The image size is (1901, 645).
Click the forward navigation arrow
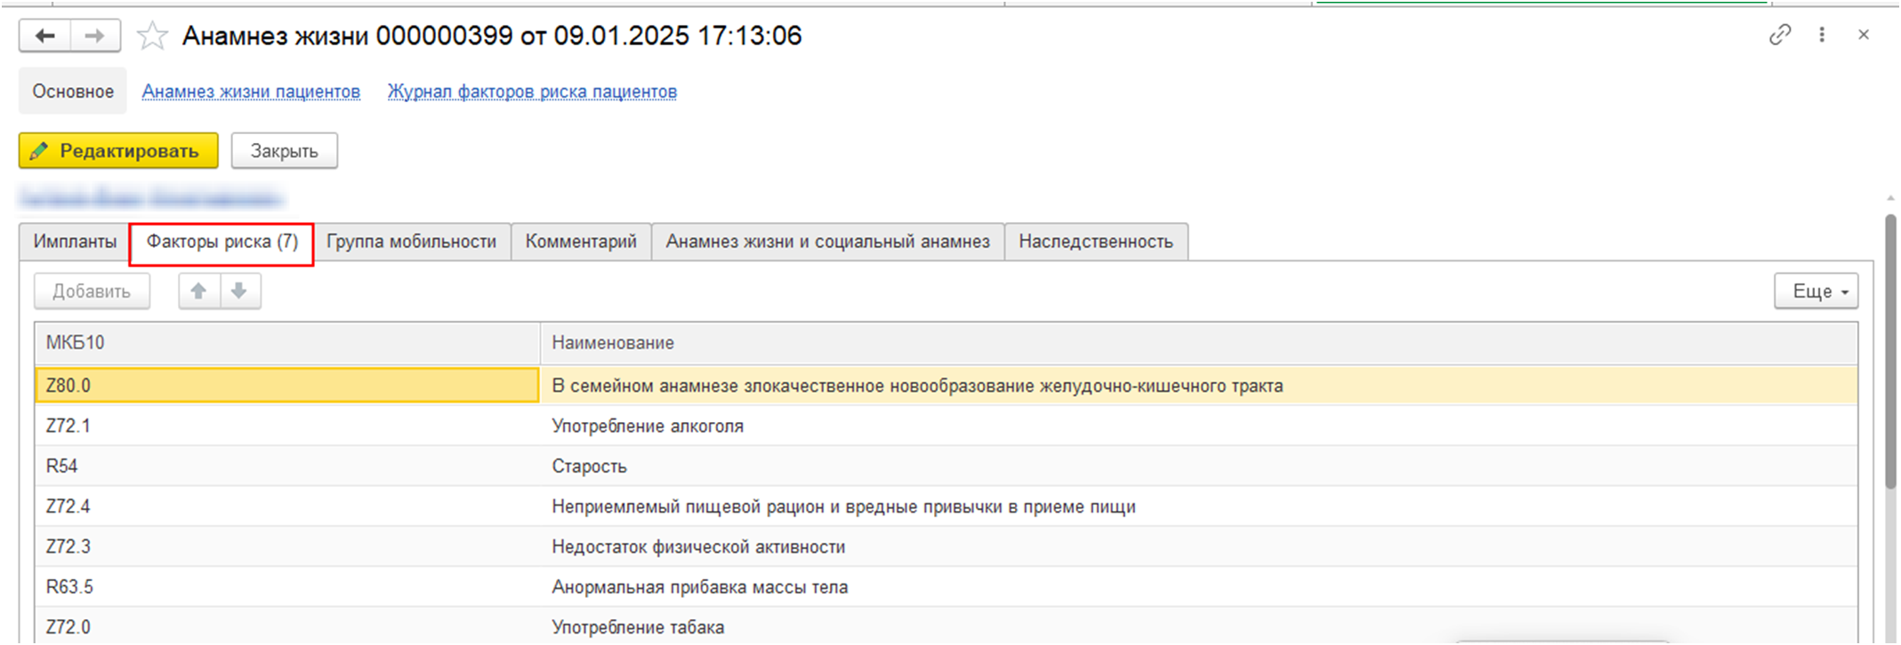pos(94,36)
